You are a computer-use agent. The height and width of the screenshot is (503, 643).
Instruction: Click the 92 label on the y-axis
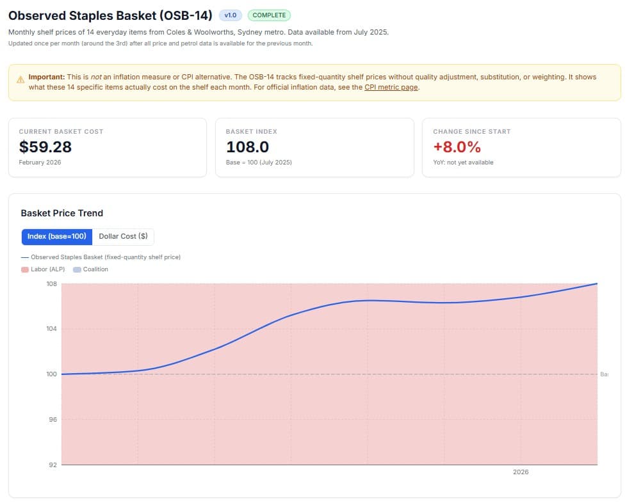(52, 465)
